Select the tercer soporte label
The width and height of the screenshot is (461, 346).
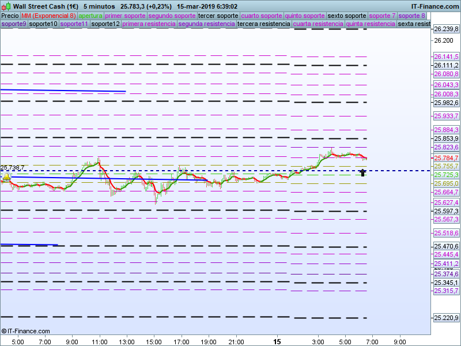218,16
